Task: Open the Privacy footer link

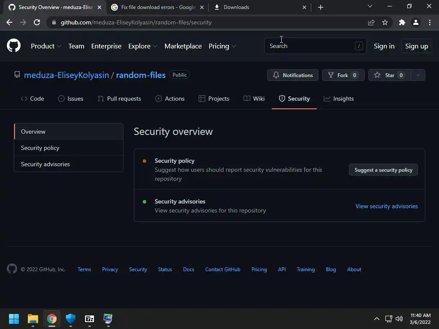Action: coord(110,269)
